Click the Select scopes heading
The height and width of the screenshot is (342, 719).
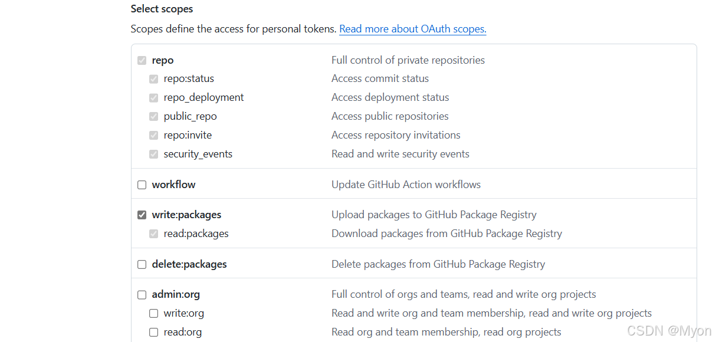[162, 9]
